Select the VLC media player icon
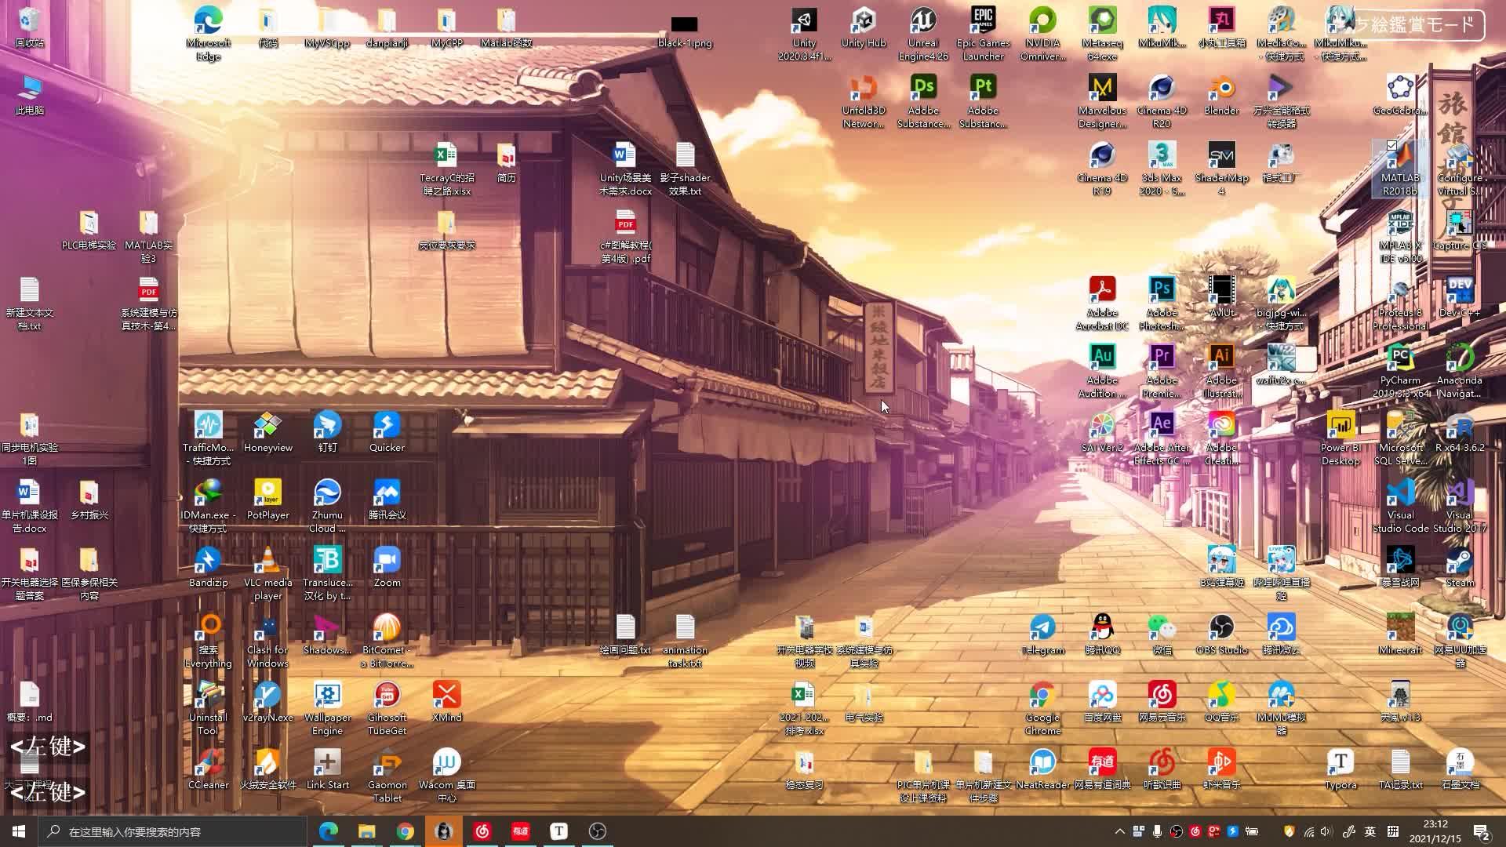Screen dimensions: 1506x847 pyautogui.click(x=267, y=574)
